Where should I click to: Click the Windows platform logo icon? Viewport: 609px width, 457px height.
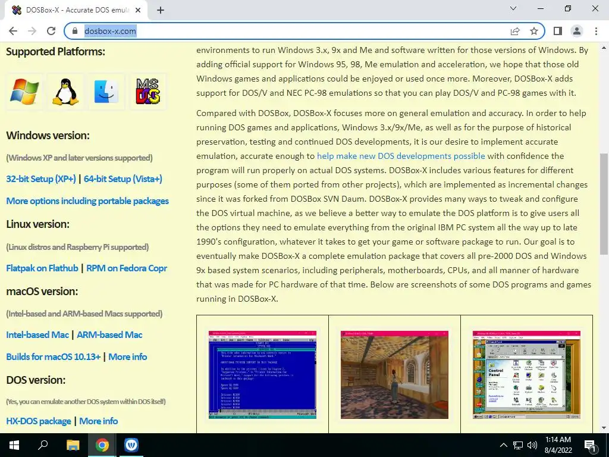coord(24,92)
